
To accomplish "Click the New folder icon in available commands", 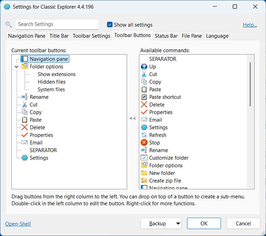I will 144,173.
